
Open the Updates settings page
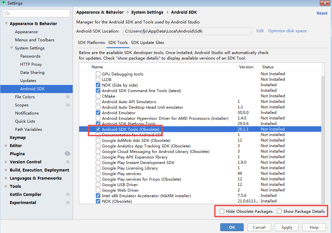28,81
